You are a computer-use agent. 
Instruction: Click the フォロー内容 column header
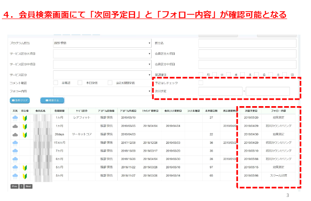click(x=278, y=111)
